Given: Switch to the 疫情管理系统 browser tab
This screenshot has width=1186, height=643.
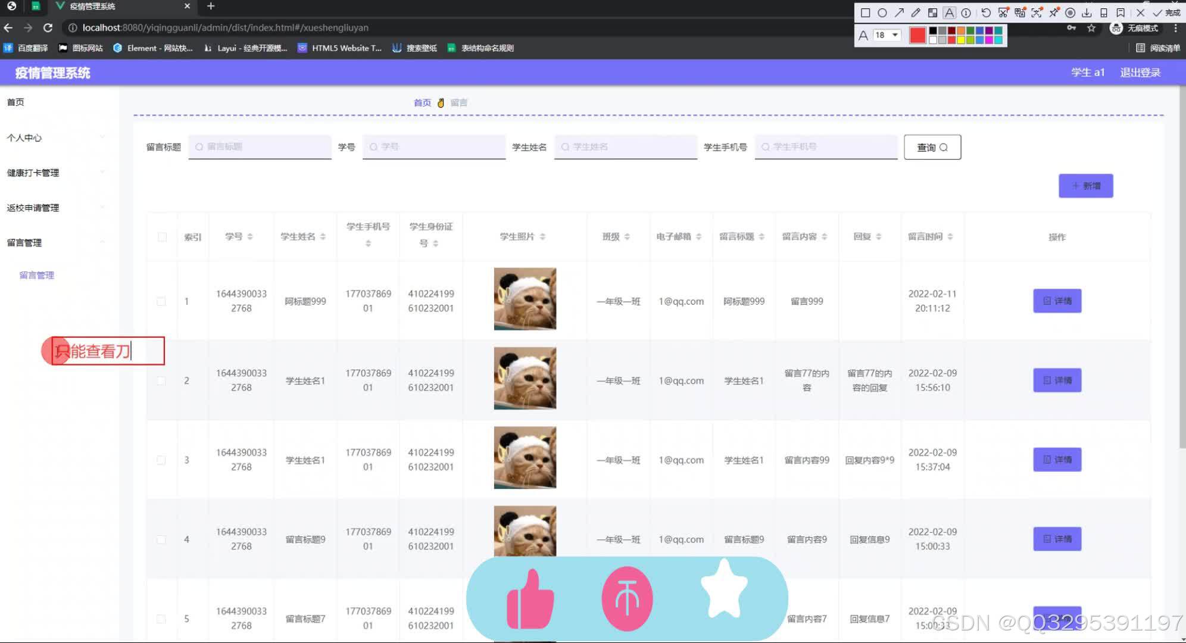Looking at the screenshot, I should (x=123, y=6).
